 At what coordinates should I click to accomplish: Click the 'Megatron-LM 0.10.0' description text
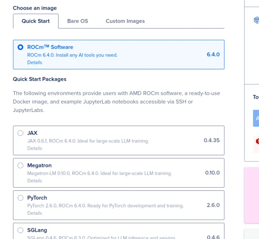pos(100,173)
